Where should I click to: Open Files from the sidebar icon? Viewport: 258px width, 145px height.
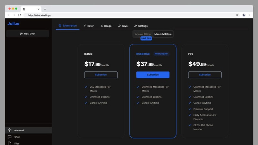[9, 143]
